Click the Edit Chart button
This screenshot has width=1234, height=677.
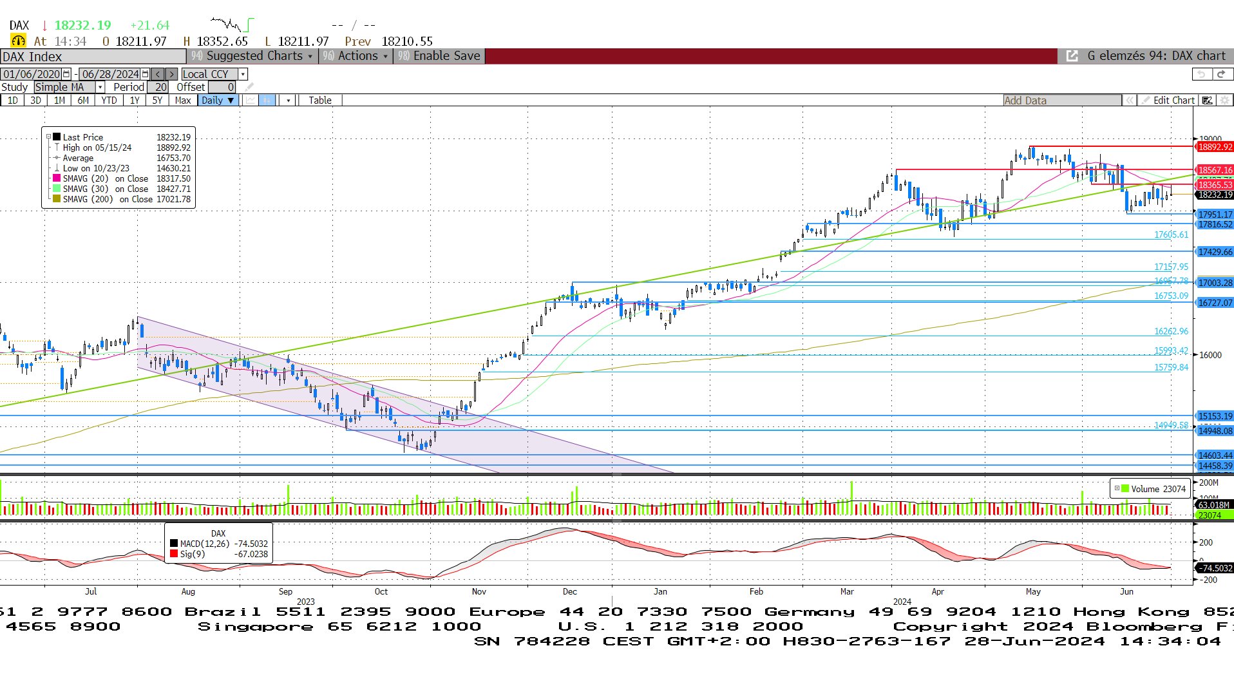[1168, 100]
